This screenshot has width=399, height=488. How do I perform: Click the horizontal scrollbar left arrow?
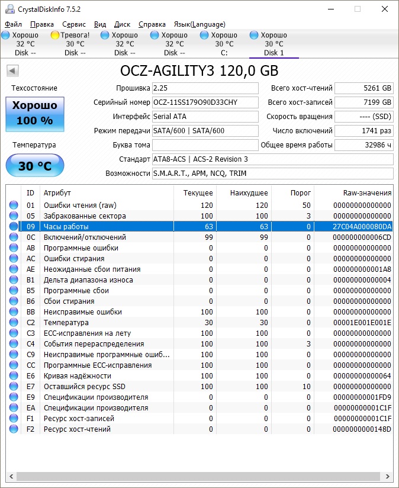(x=11, y=476)
